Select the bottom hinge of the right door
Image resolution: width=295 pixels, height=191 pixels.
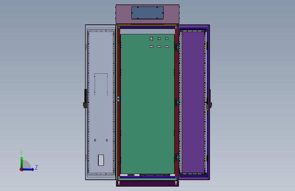coord(177,157)
